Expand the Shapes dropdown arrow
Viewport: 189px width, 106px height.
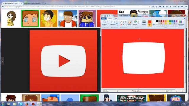pyautogui.click(x=135, y=26)
